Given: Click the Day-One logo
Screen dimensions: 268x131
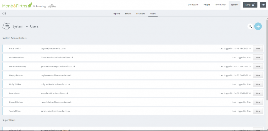Looking at the screenshot, I should click(52, 6).
